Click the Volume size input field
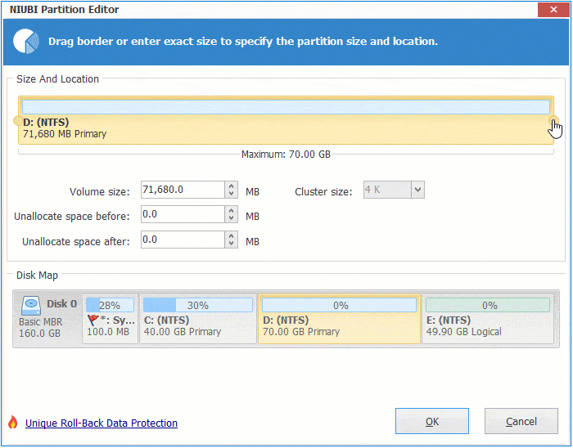 [x=181, y=190]
